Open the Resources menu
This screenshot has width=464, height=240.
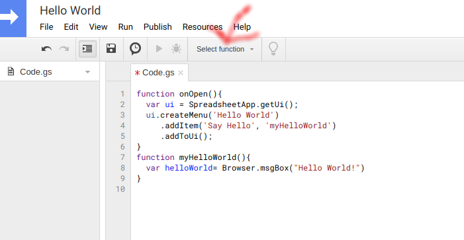click(203, 27)
